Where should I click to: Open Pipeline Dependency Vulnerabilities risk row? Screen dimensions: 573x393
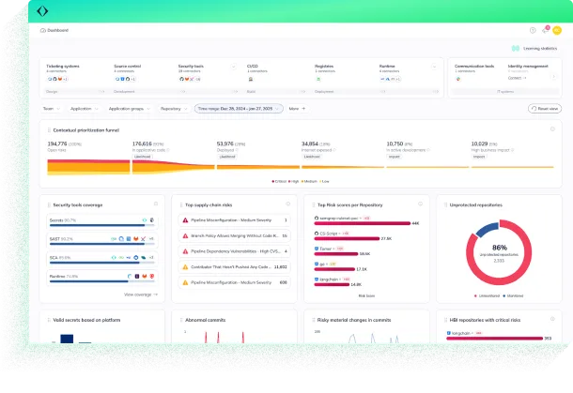click(235, 251)
